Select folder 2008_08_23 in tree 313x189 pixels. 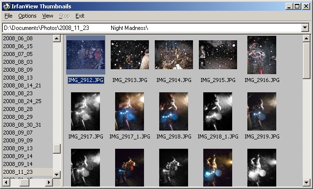(x=18, y=93)
